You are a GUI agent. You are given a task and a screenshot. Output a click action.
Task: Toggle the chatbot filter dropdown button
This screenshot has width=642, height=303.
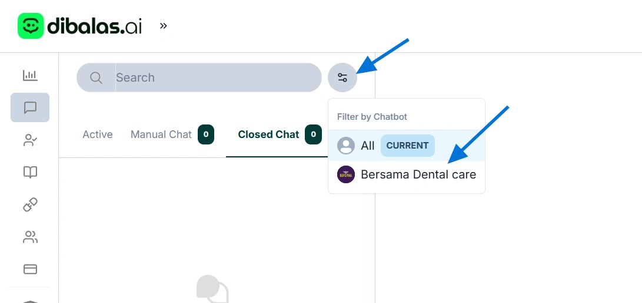[x=342, y=78]
